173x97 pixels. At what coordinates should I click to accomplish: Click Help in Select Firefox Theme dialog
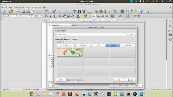(61, 80)
